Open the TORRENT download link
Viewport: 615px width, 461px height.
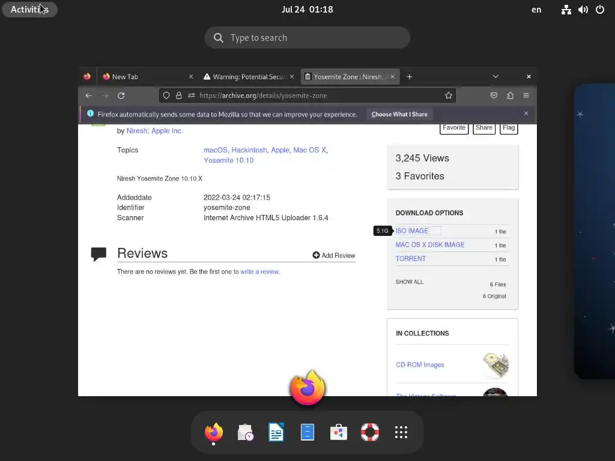pyautogui.click(x=410, y=259)
